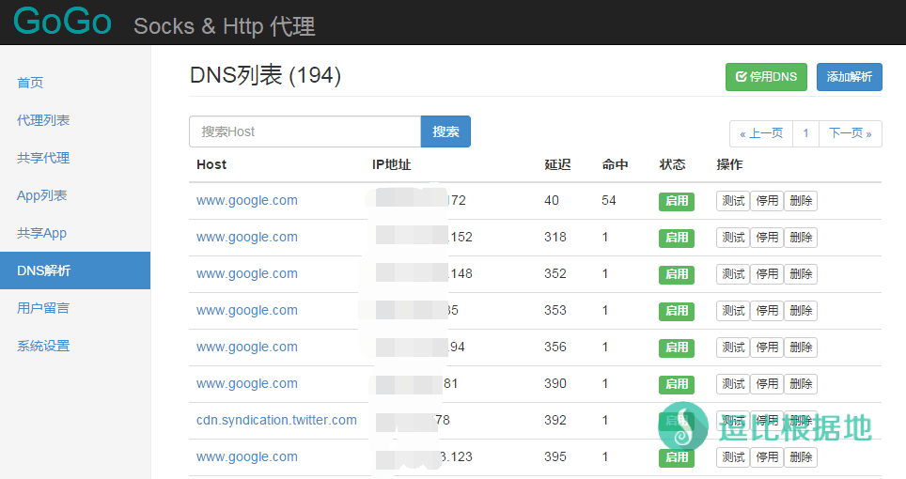Viewport: 906px width, 479px height.
Task: Click green 启用 status badge for delay 353
Action: 676,311
